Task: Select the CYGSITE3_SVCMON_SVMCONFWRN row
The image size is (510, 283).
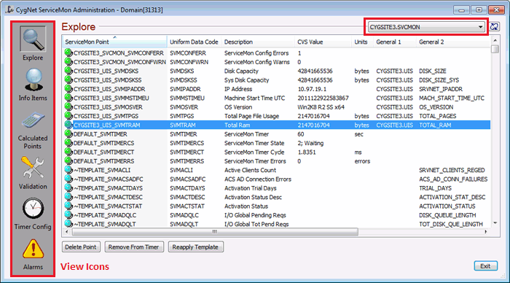Action: coord(276,62)
